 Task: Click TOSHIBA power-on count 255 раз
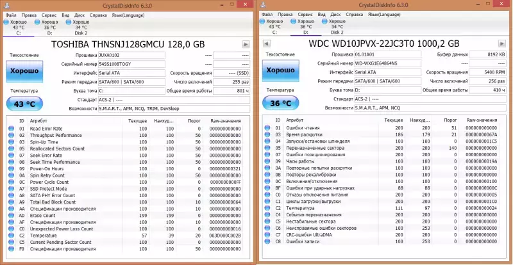point(231,82)
